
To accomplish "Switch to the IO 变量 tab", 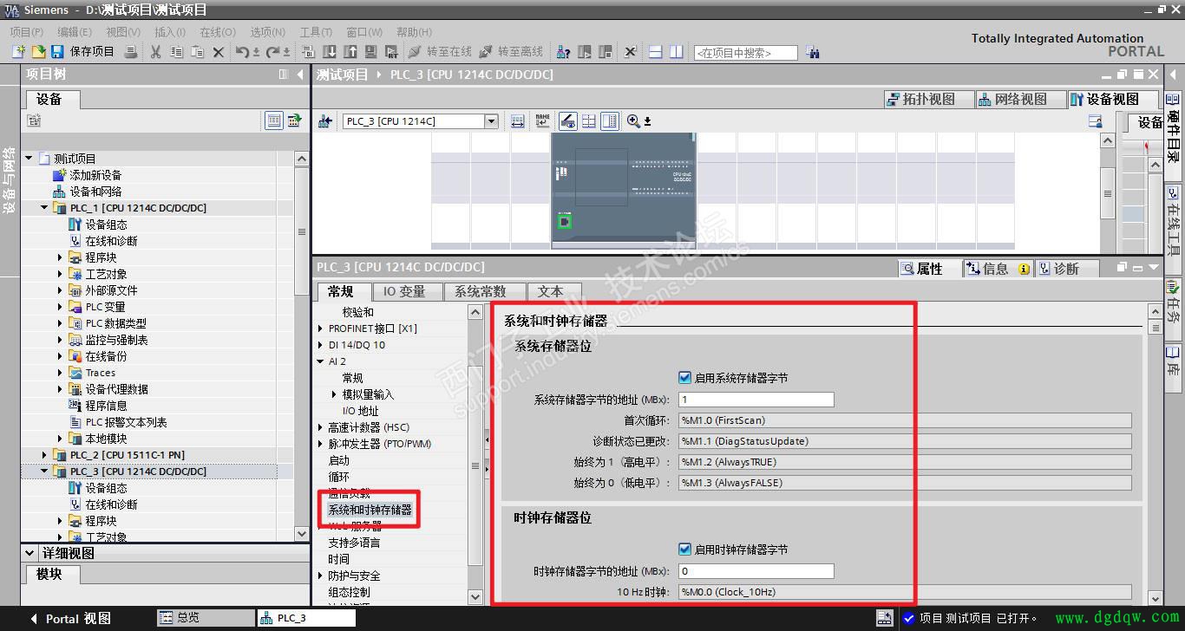I will click(407, 291).
